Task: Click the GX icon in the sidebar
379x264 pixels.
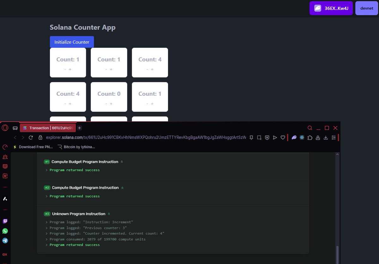Action: click(x=5, y=254)
